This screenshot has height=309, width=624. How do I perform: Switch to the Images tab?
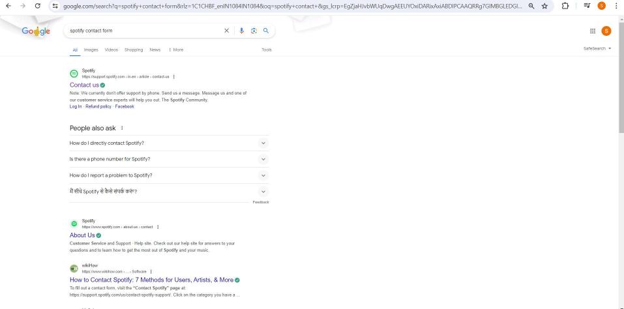pos(91,50)
